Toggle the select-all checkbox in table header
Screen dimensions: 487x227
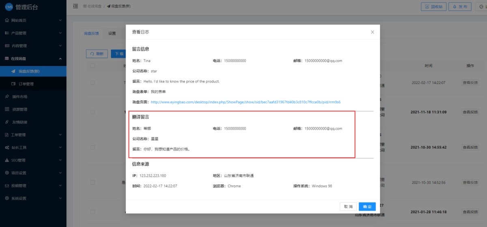pyautogui.click(x=93, y=66)
